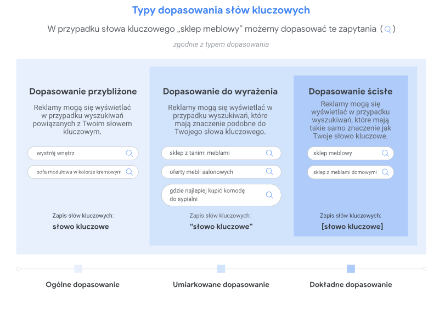Click the description paragraph under 'Dopasowanie ścisłe'
Viewport: 445px width, 310px height.
[x=351, y=120]
